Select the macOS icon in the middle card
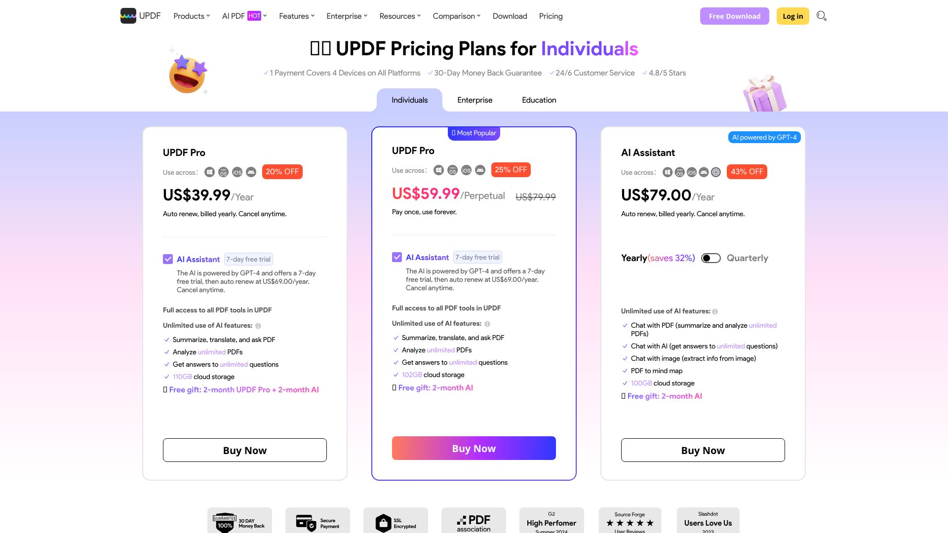 [452, 170]
